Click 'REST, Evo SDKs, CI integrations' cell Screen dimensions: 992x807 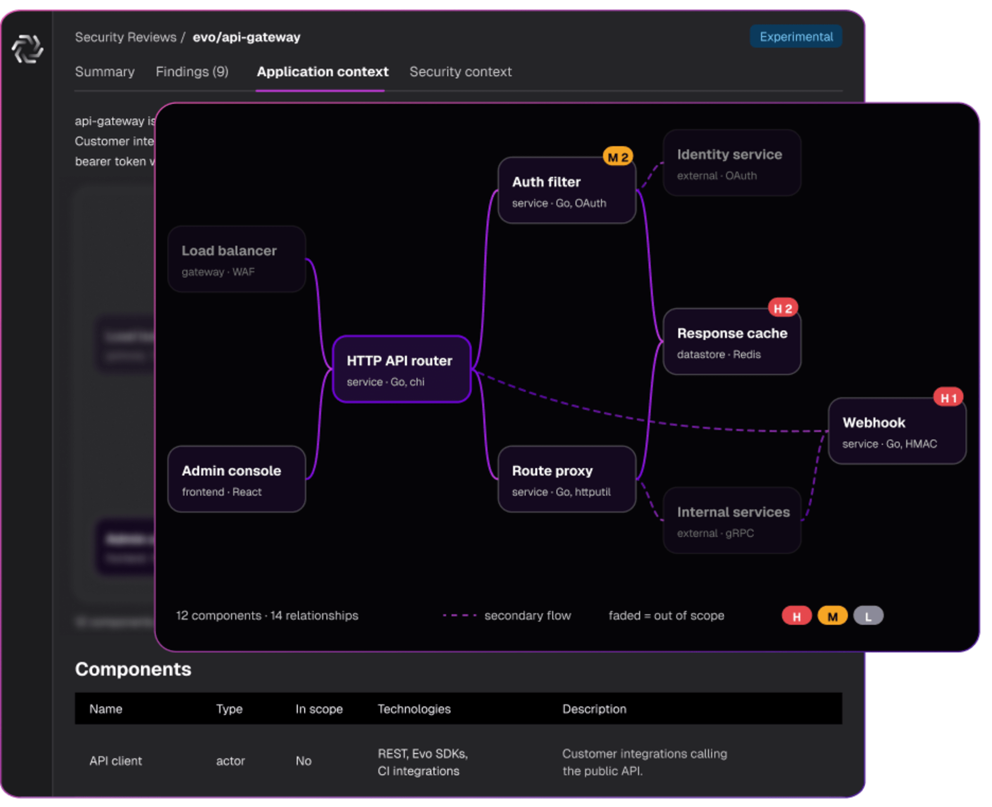(x=422, y=762)
